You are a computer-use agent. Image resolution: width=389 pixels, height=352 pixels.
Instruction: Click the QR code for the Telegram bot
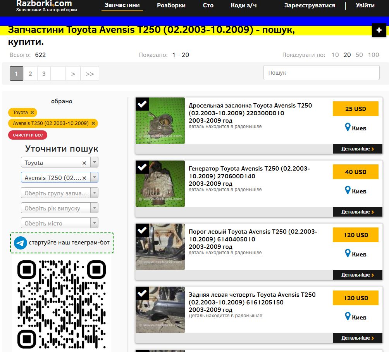click(x=62, y=304)
